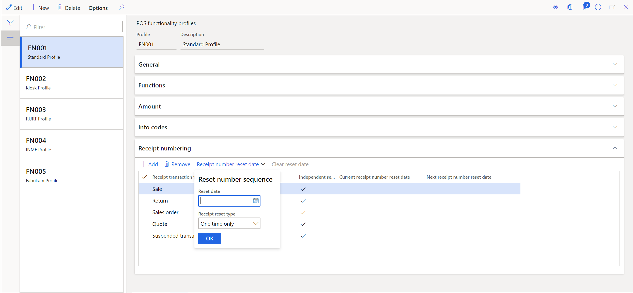Image resolution: width=633 pixels, height=293 pixels.
Task: Select FN002 Kiosk Profile
Action: (73, 83)
